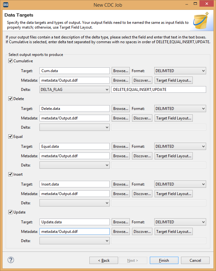
Task: Click the Delete.data target field
Action: pyautogui.click(x=74, y=109)
